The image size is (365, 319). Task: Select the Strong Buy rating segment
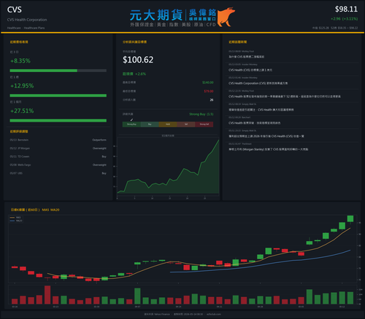pos(131,125)
